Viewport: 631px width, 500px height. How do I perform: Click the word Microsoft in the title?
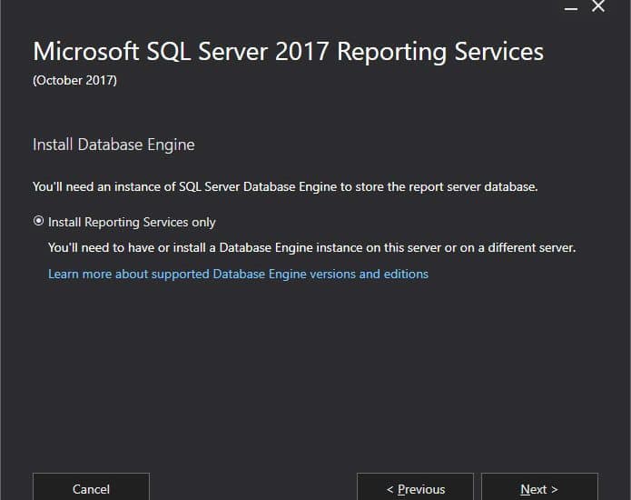86,52
